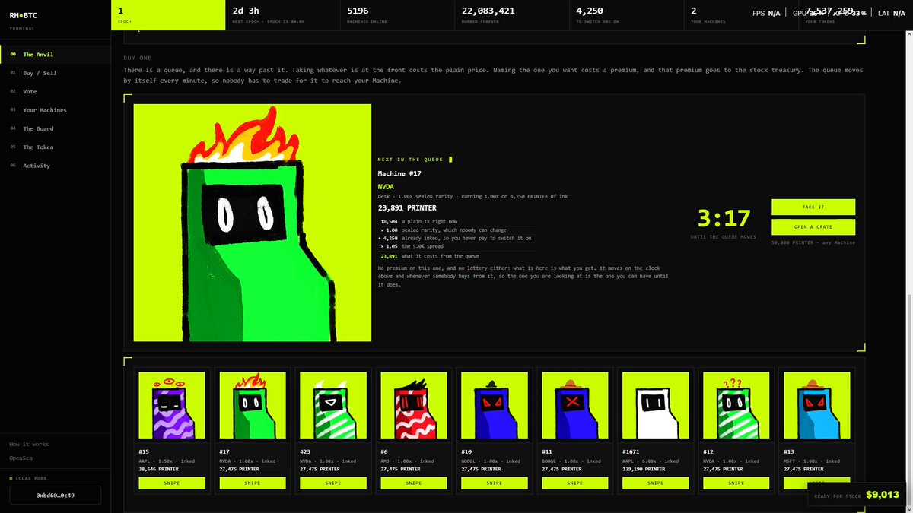
Task: Select the purple wavy machine #15 thumbnail
Action: click(172, 405)
